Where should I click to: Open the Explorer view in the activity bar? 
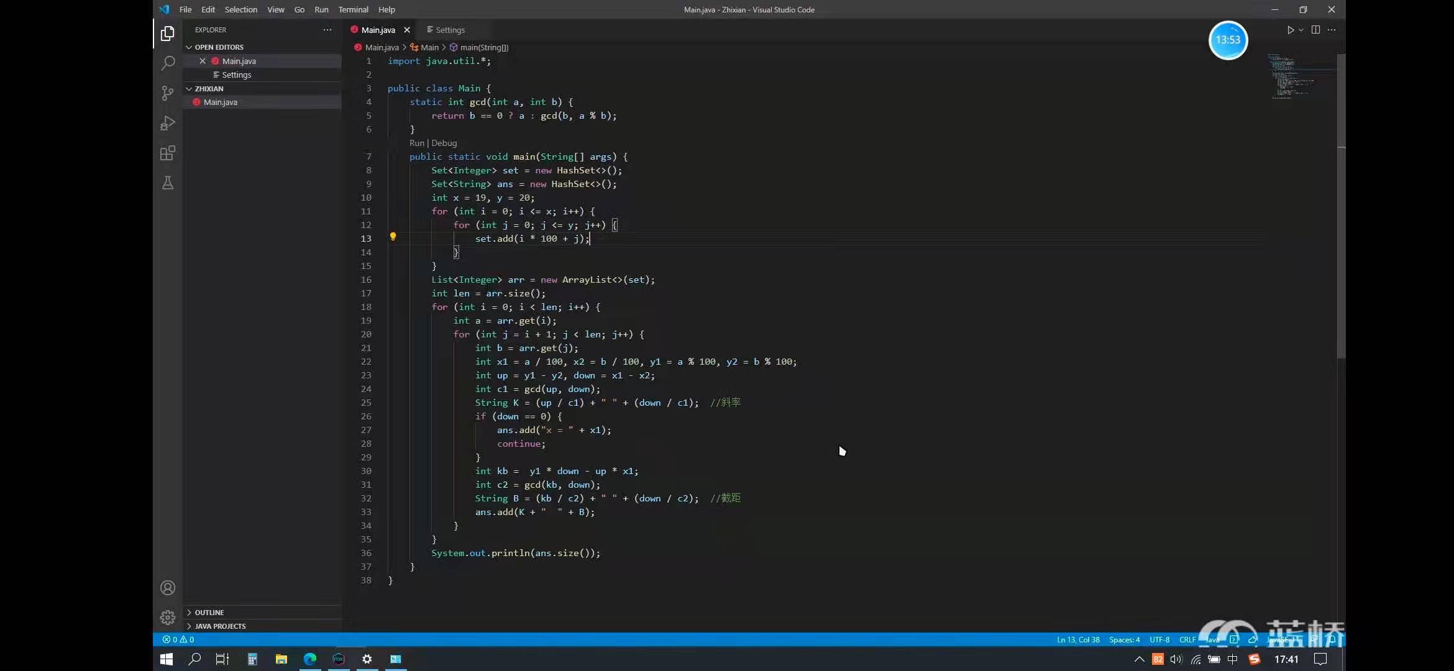[167, 33]
